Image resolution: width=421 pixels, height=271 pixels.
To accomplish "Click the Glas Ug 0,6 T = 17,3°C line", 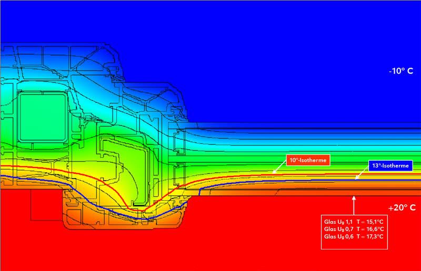I will pyautogui.click(x=354, y=238).
